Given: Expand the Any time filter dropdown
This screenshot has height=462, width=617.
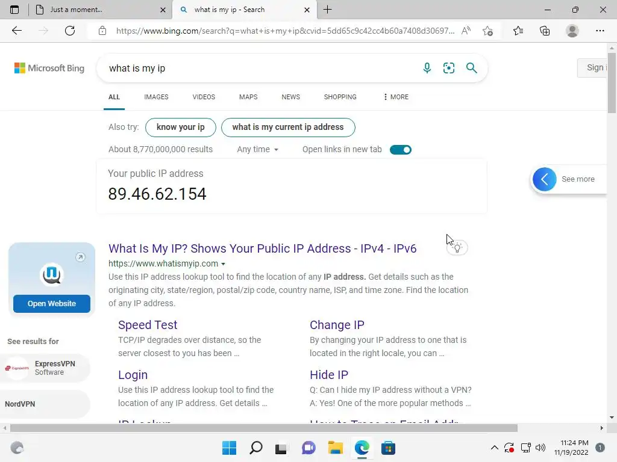Looking at the screenshot, I should [x=257, y=149].
